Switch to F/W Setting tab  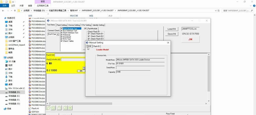(x=86, y=25)
